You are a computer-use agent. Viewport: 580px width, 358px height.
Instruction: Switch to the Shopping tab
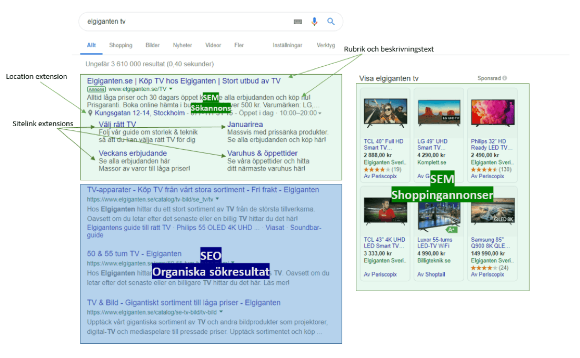pyautogui.click(x=121, y=45)
